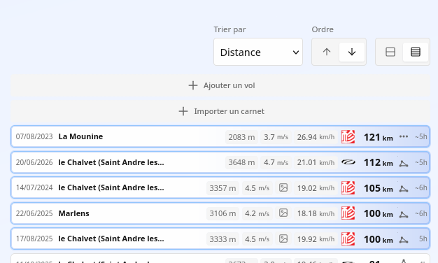Select descending sort order arrow

(x=352, y=52)
